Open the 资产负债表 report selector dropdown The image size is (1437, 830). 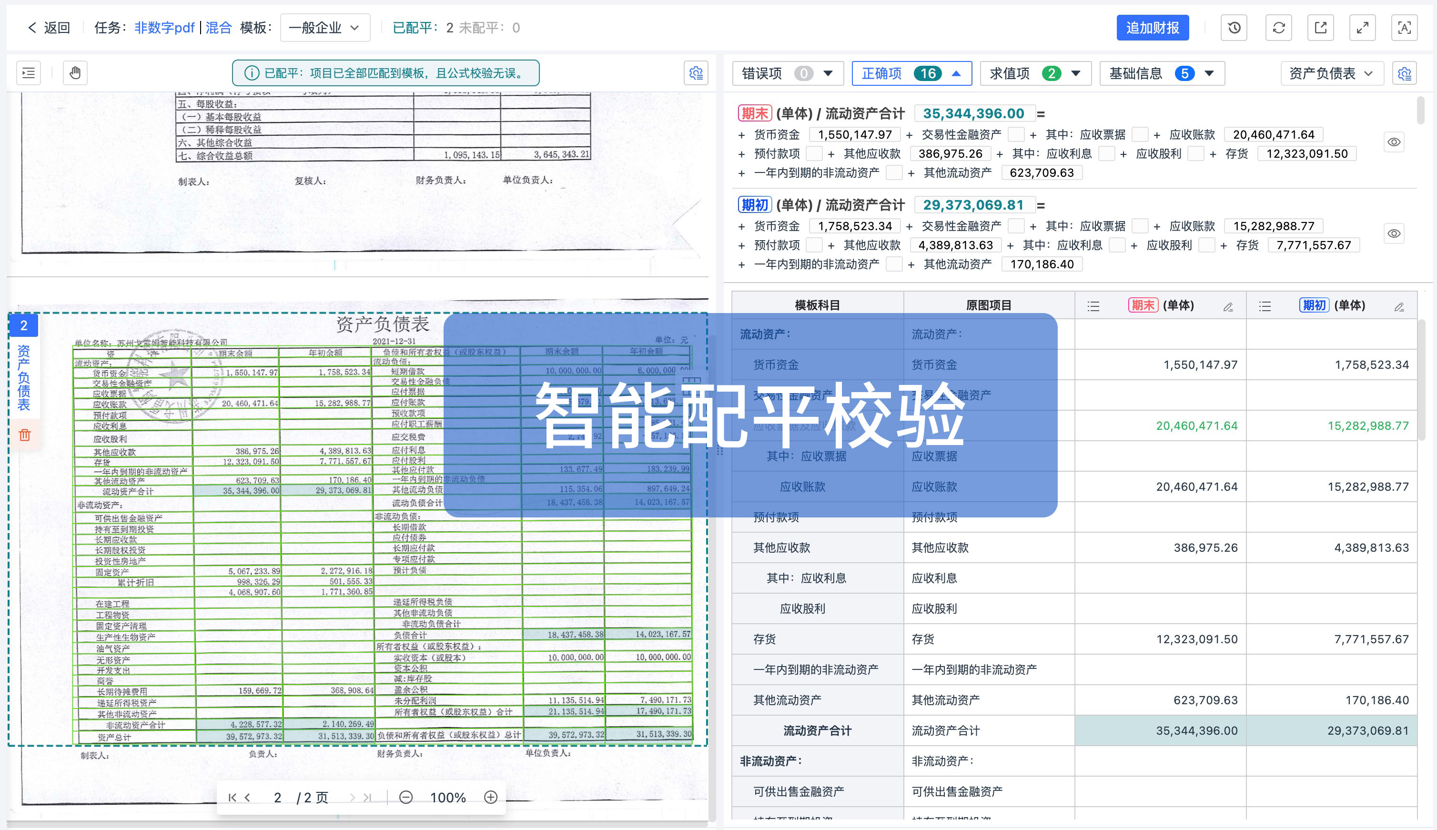click(x=1332, y=73)
